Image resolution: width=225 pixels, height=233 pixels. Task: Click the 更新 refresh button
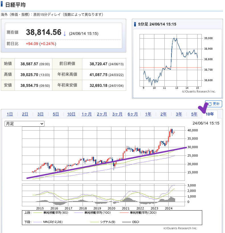(x=214, y=104)
